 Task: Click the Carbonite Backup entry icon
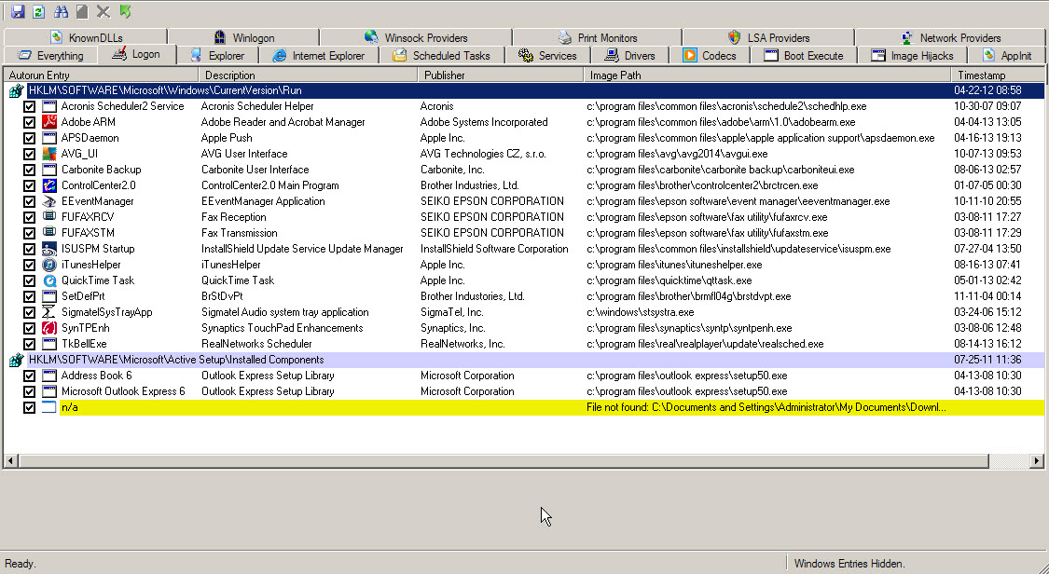49,170
